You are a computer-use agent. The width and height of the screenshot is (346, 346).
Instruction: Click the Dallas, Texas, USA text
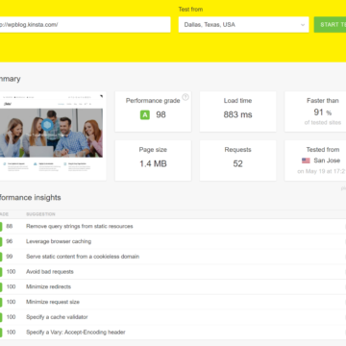[x=210, y=25]
